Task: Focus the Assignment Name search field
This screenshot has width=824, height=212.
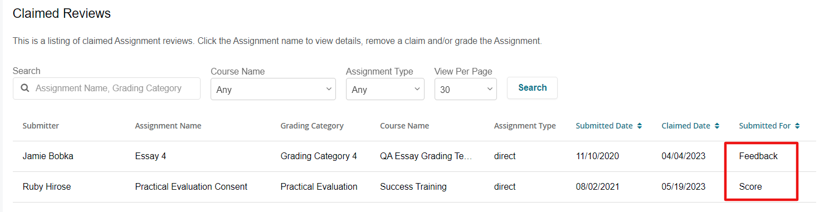Action: 106,88
